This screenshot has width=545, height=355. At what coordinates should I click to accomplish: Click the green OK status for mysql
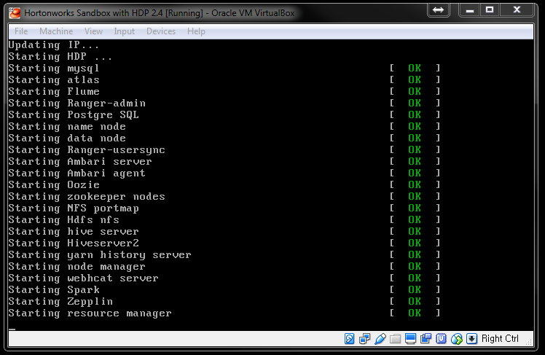tap(415, 68)
